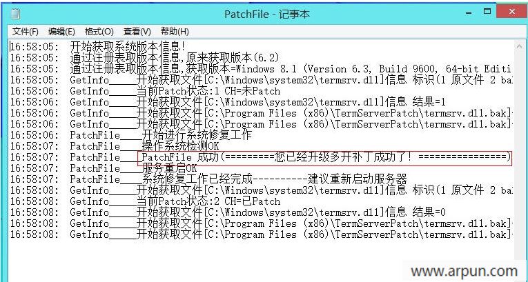The width and height of the screenshot is (528, 282).
Task: Click the line containing 原来获取版本(6.2)
Action: (145, 58)
